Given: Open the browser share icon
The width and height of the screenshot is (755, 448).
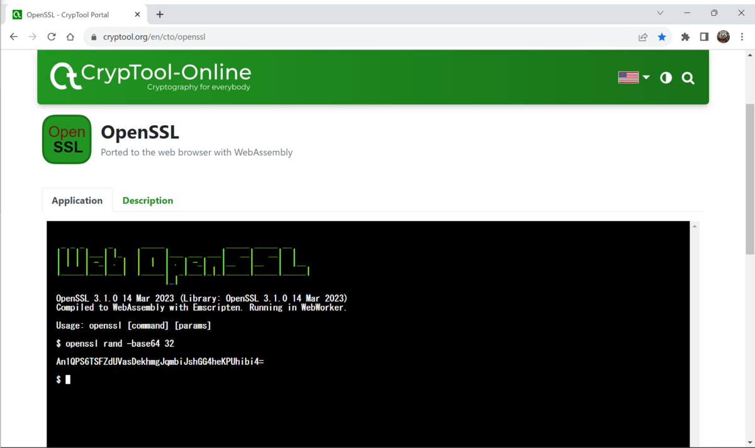Looking at the screenshot, I should 642,36.
